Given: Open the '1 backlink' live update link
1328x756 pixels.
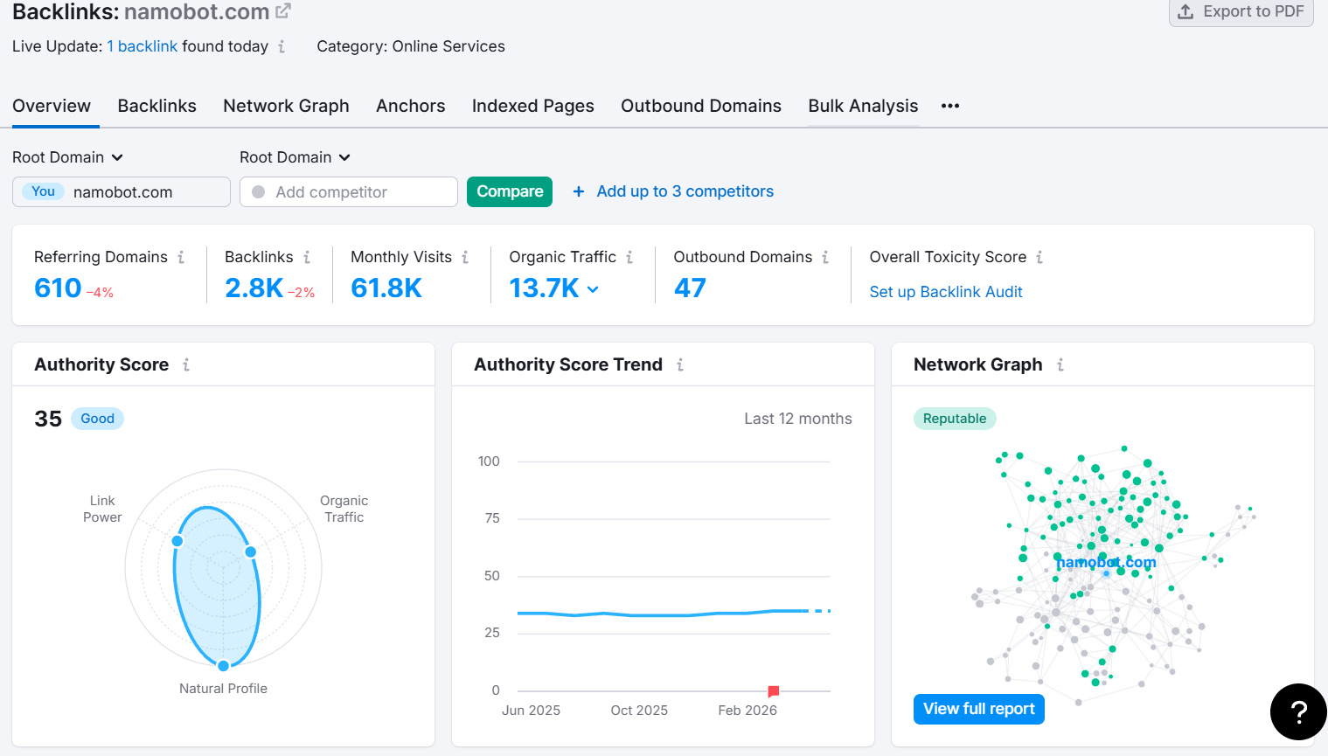Looking at the screenshot, I should [143, 46].
